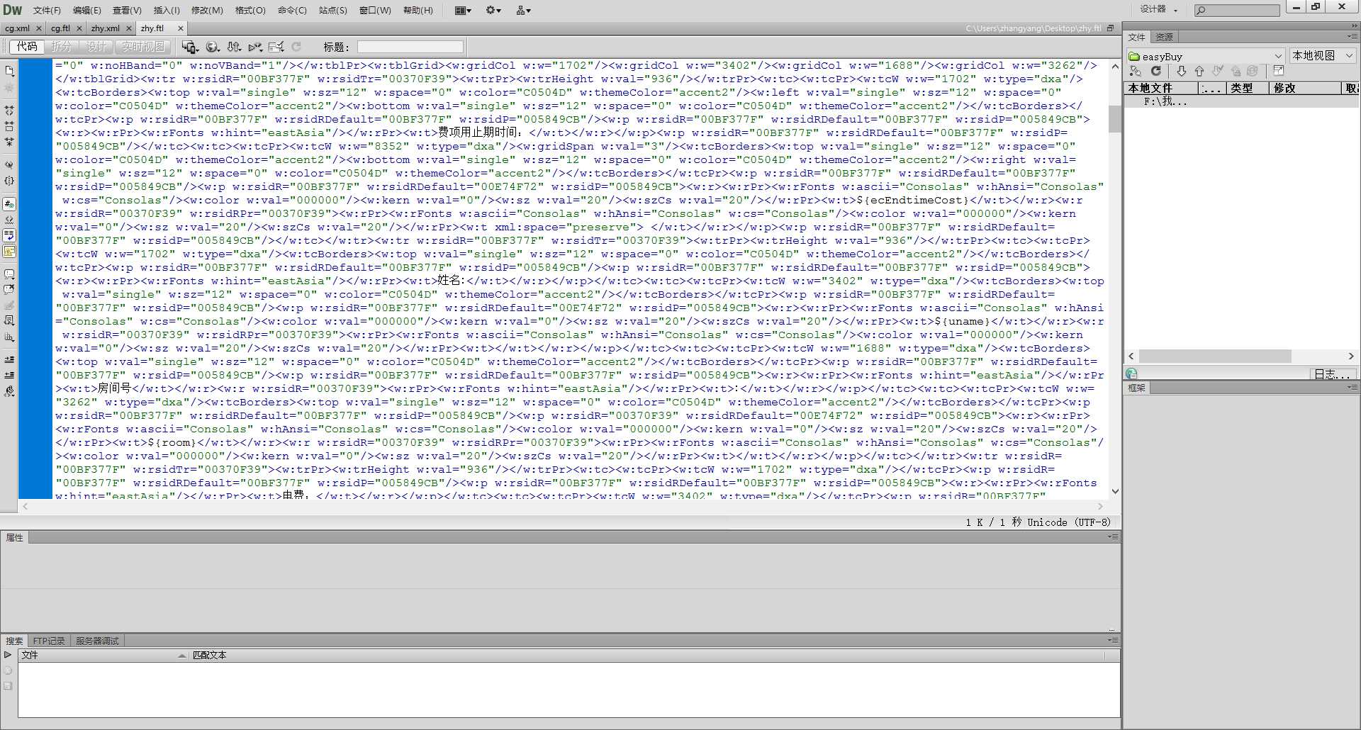The height and width of the screenshot is (730, 1361).
Task: Toggle Syntax Error Alerts in info bar
Action: (9, 251)
